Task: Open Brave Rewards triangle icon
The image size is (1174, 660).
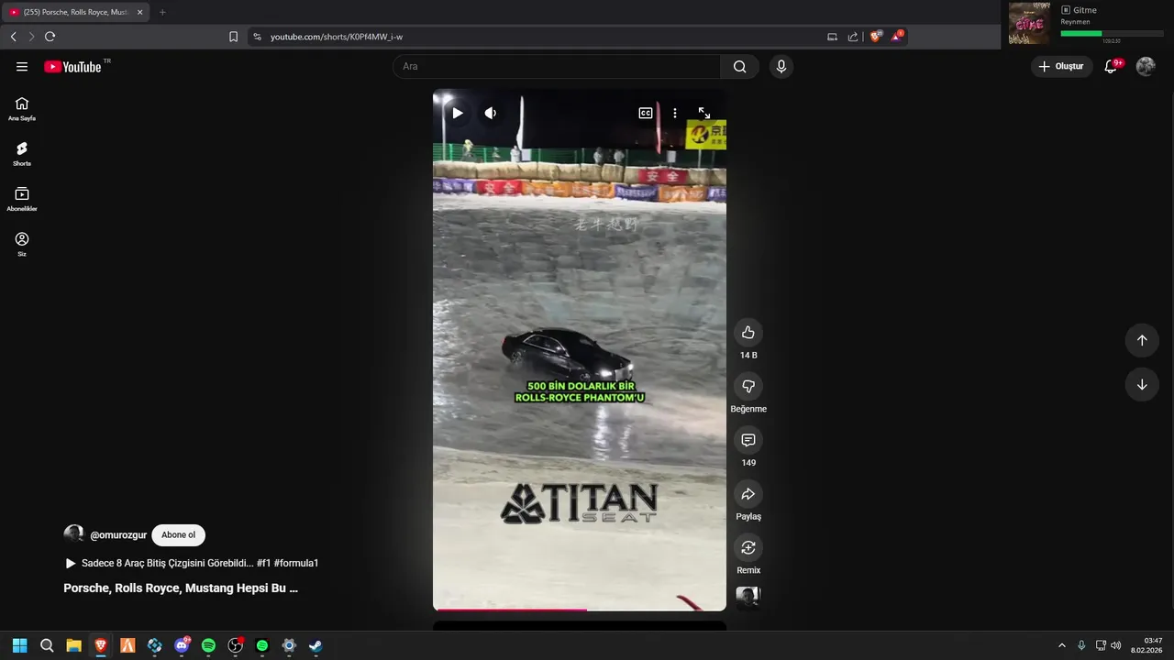Action: coord(897,37)
